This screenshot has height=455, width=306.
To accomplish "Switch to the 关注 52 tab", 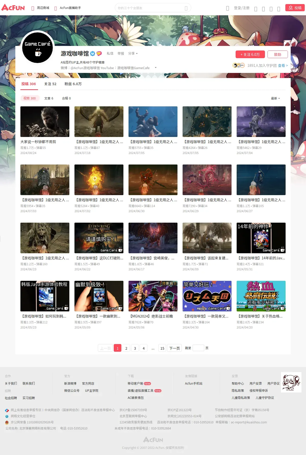I will tap(50, 84).
